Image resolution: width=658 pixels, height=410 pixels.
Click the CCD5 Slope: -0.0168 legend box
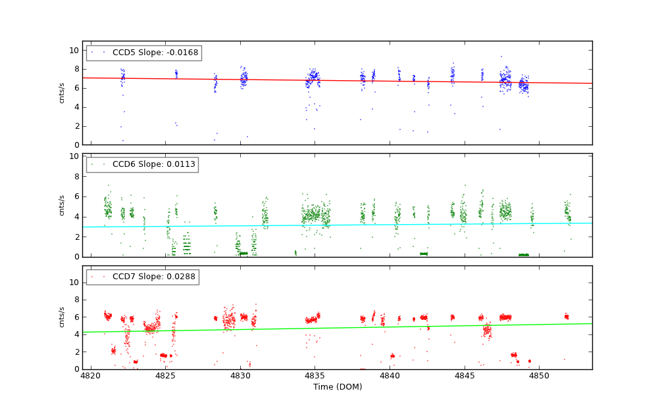coord(143,53)
